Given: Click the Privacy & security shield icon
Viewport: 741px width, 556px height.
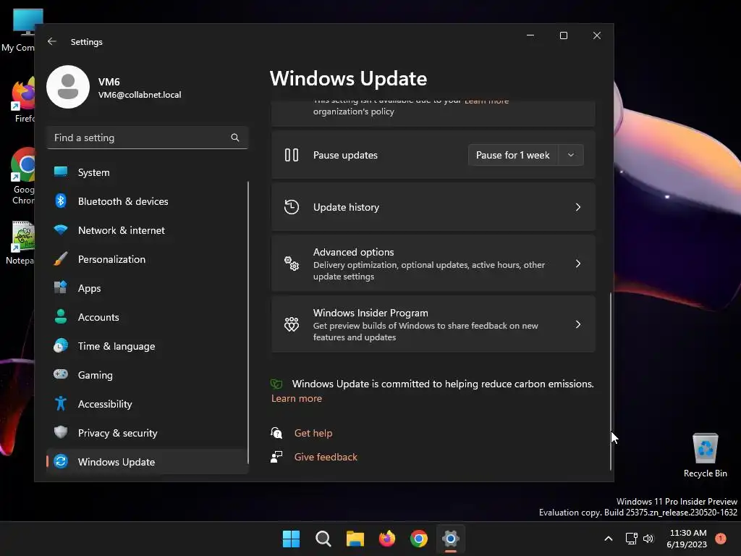Looking at the screenshot, I should 61,432.
